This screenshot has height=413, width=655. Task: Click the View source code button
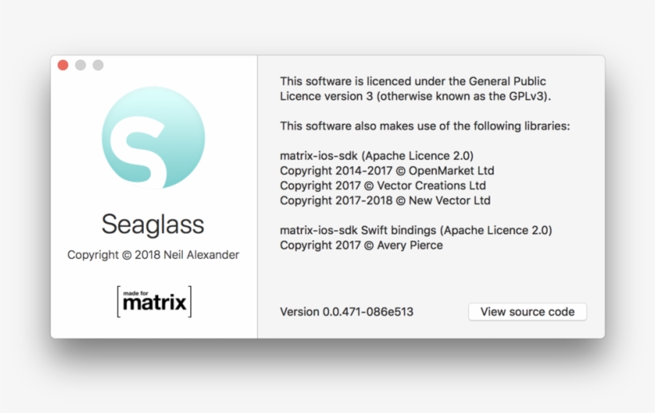click(x=527, y=312)
